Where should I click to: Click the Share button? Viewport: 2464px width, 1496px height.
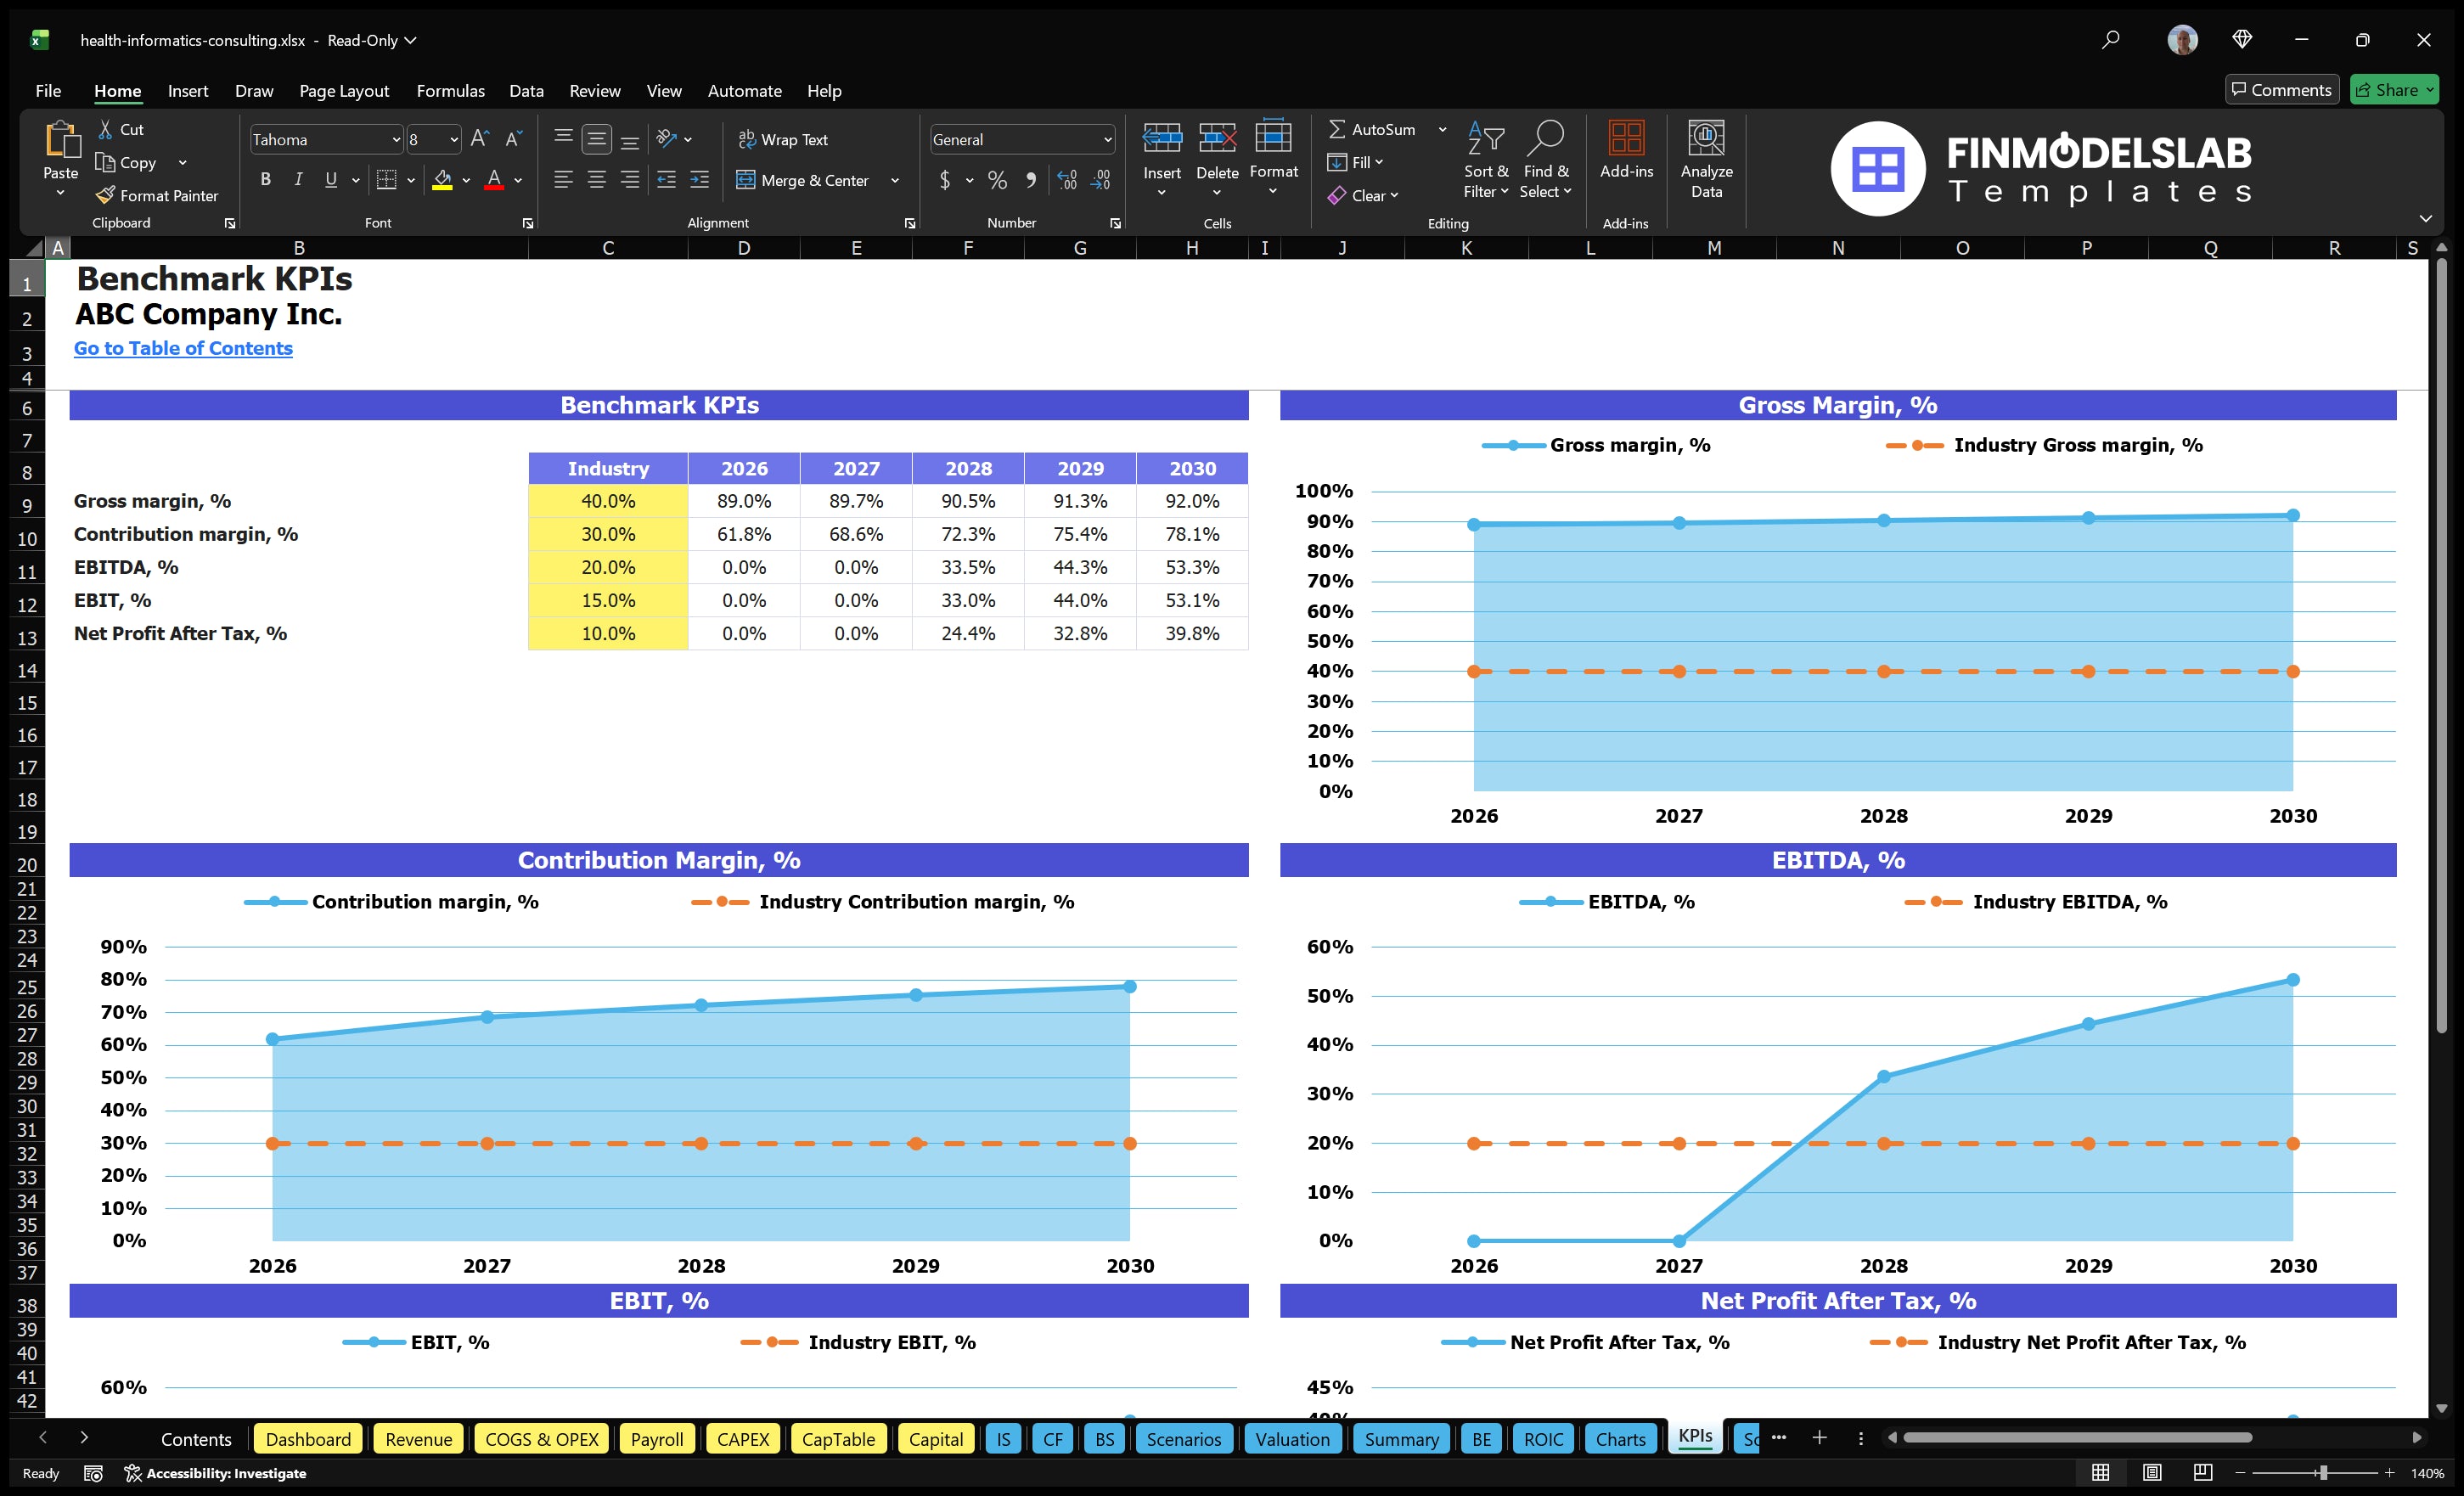coord(2393,89)
